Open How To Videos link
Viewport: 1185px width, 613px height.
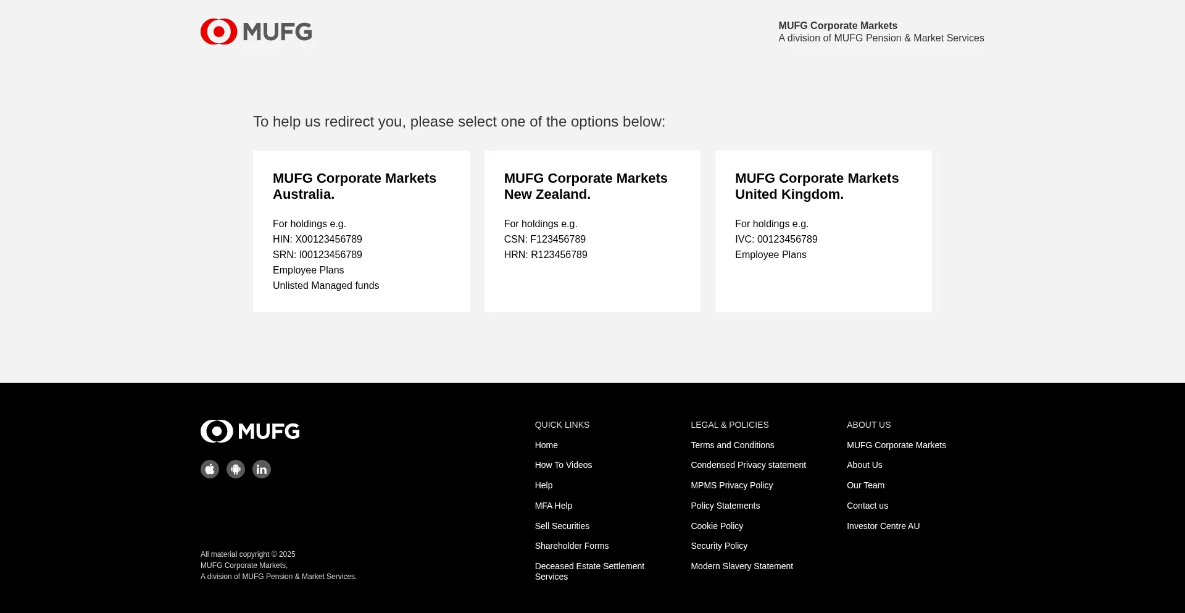coord(563,465)
